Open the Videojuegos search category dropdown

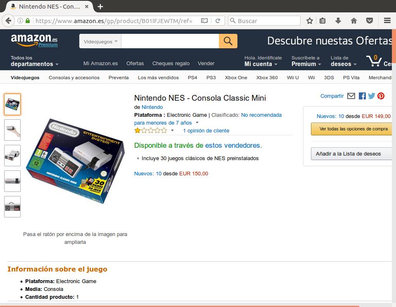click(x=100, y=41)
